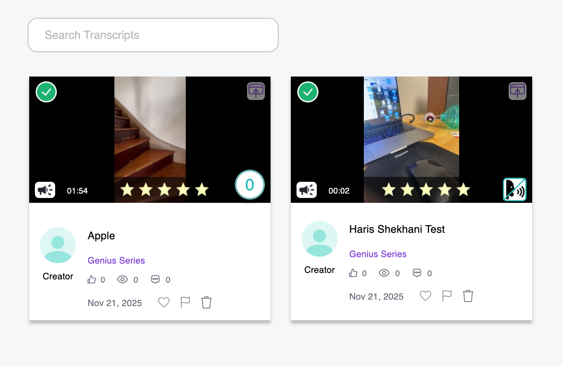Open comments on the Haris Shekhani Test card
This screenshot has height=366, width=563.
pos(417,273)
